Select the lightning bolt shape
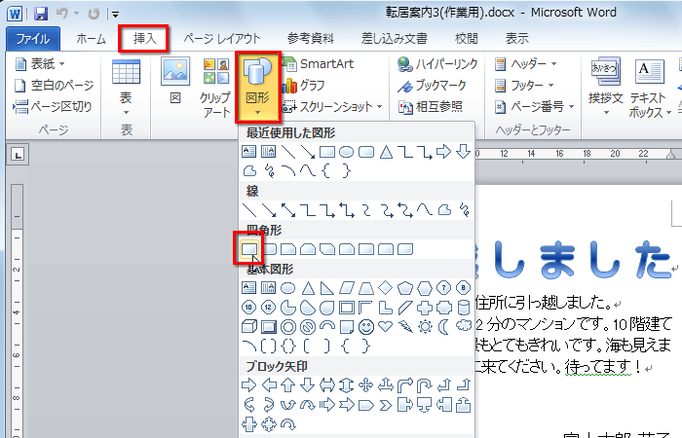Viewport: 682px width, 438px height. tap(405, 326)
